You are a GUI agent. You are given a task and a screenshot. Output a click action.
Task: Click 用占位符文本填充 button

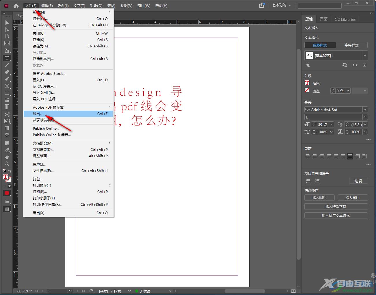(336, 216)
